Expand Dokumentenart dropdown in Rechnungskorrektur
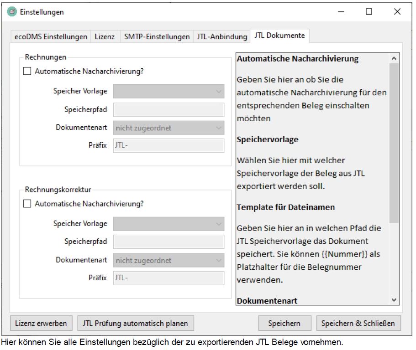 [x=169, y=261]
